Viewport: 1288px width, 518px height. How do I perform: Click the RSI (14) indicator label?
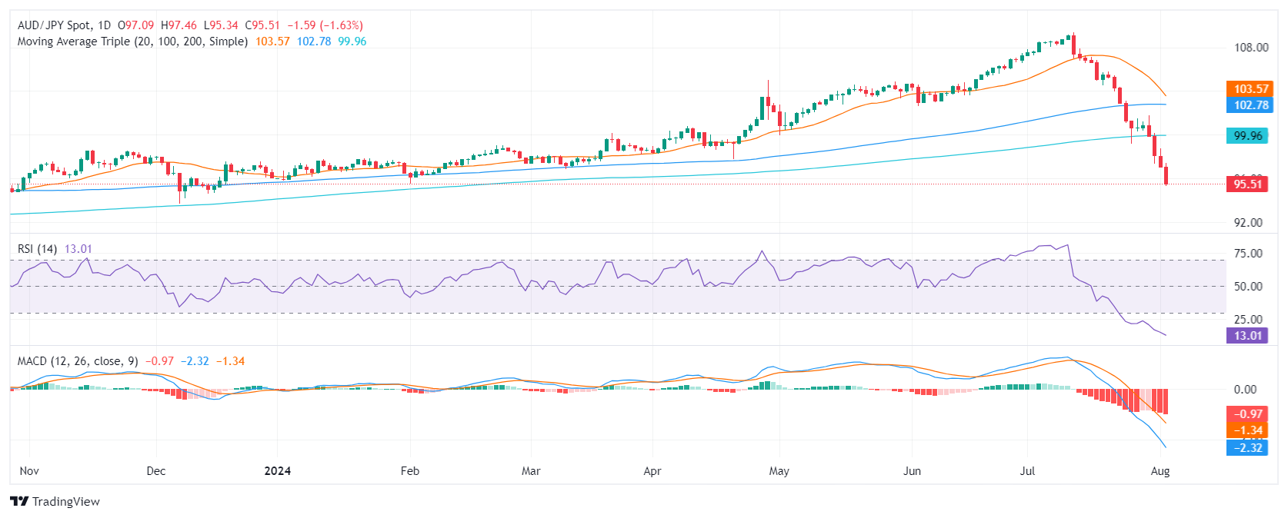click(37, 249)
